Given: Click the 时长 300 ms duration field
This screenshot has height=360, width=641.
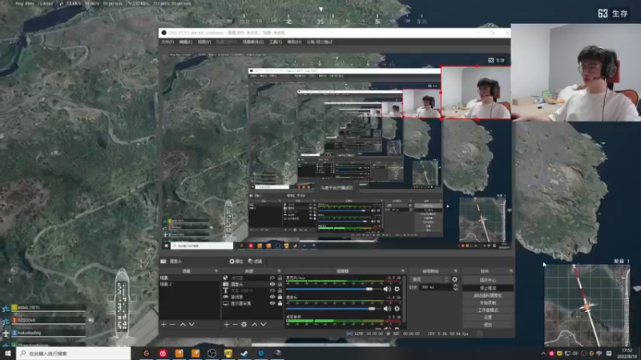Looking at the screenshot, I should [x=436, y=287].
